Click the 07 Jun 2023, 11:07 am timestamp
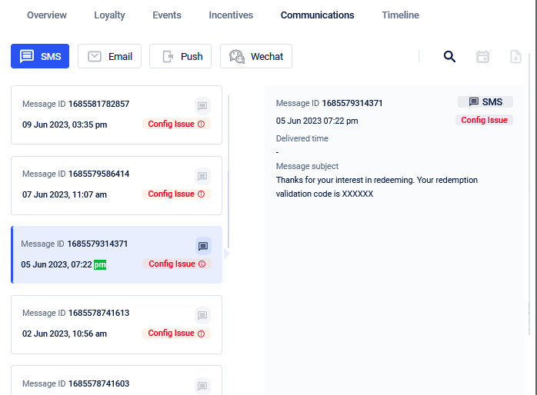The image size is (537, 395). [x=65, y=194]
